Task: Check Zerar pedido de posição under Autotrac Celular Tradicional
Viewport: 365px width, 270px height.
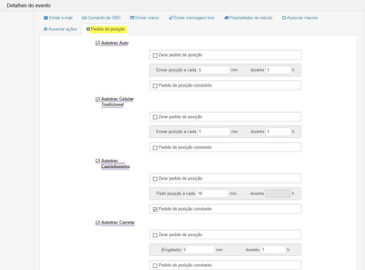Action: click(x=155, y=117)
